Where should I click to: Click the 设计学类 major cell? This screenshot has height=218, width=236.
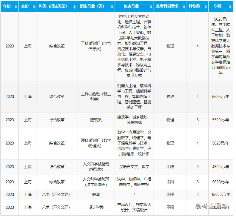(x=96, y=207)
